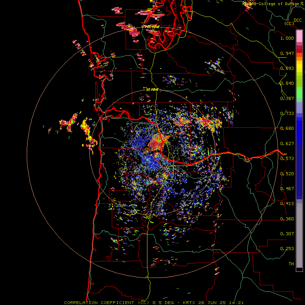Viewport: 305px width, 305px height.
Task: Select the 0.307 scale value
Action: point(287,234)
